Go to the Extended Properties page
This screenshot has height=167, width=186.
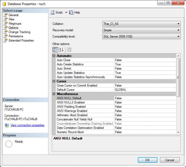click(21, 41)
